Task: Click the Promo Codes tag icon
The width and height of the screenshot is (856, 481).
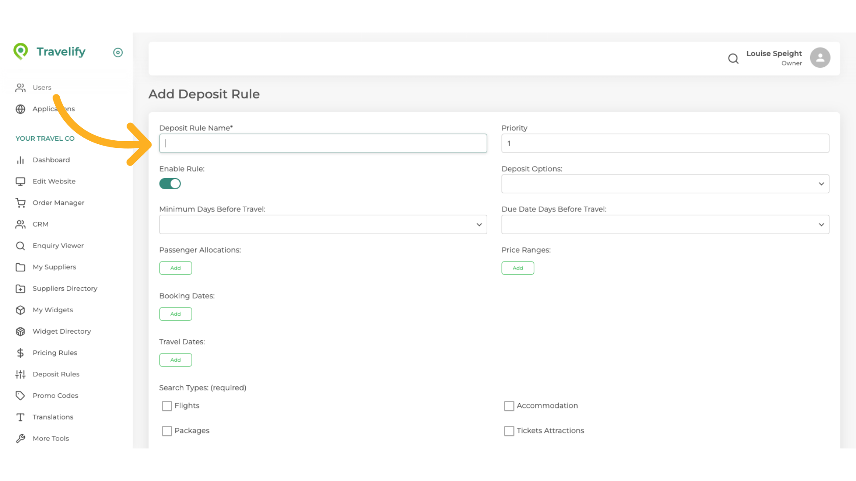Action: point(21,395)
